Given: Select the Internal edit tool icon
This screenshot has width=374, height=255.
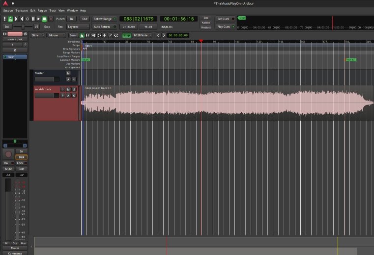Looking at the screenshot, I should click(116, 35).
